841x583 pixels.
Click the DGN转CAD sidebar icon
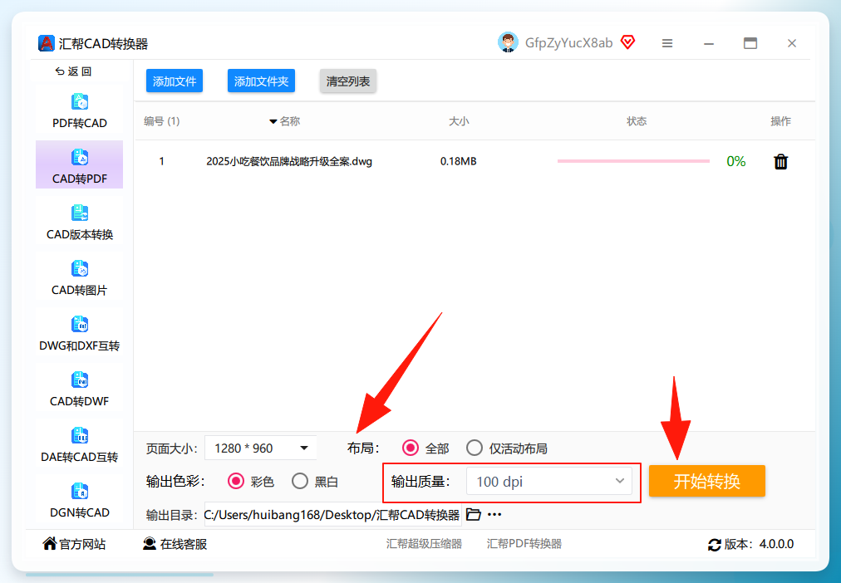tap(80, 492)
